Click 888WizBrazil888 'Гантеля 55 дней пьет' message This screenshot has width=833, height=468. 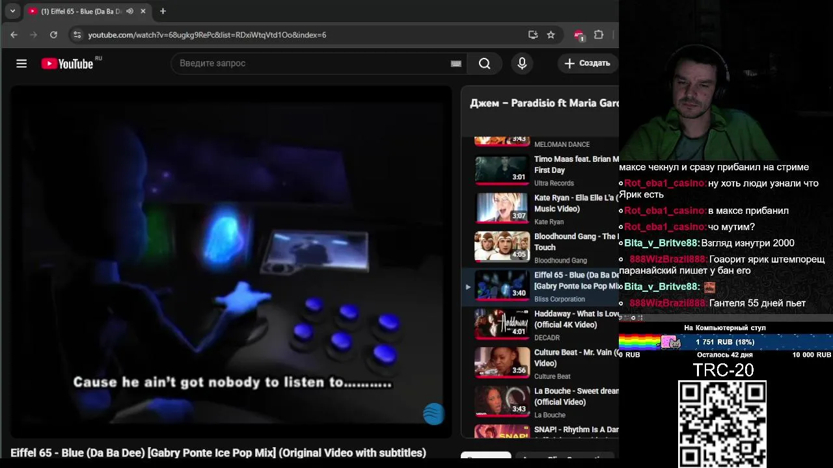tap(713, 303)
